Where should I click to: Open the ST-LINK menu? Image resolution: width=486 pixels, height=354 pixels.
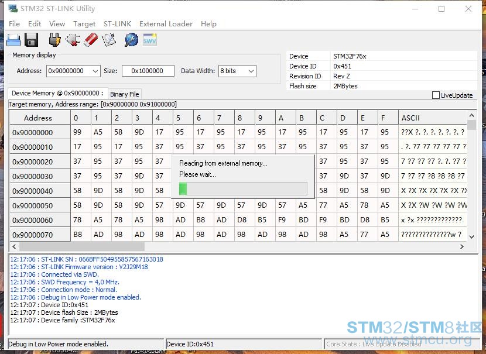(x=117, y=24)
